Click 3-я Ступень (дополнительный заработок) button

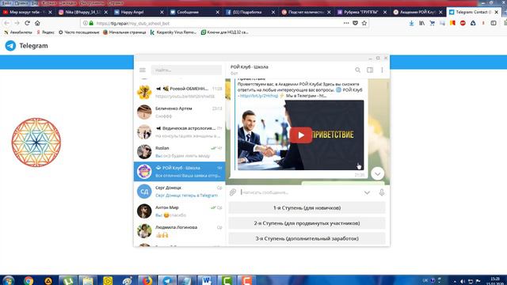tap(307, 238)
